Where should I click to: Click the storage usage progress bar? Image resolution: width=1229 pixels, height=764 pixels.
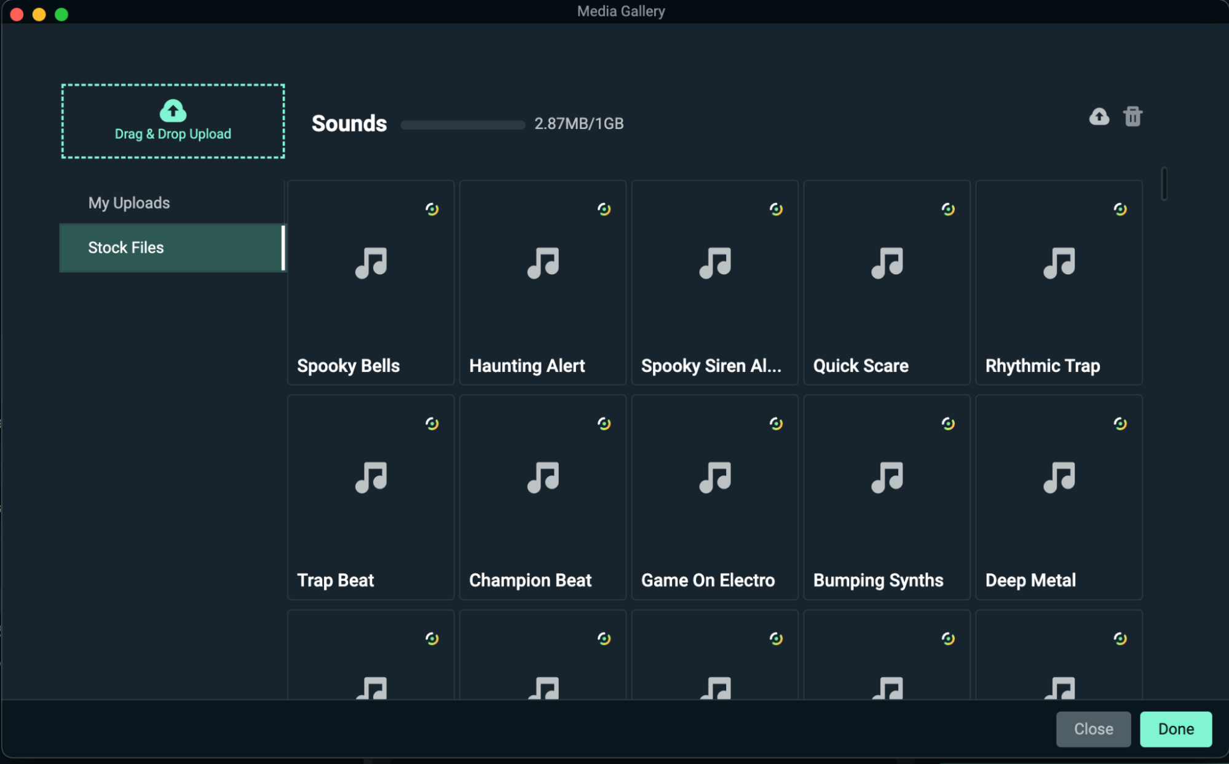(462, 125)
